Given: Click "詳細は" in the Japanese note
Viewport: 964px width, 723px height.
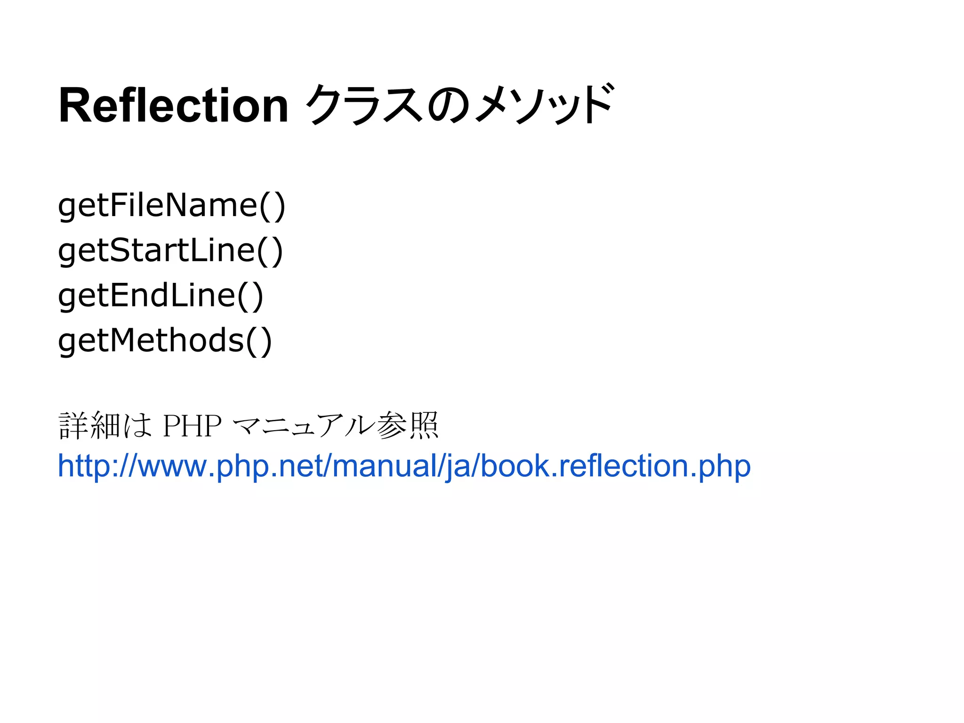Looking at the screenshot, I should click(x=105, y=426).
